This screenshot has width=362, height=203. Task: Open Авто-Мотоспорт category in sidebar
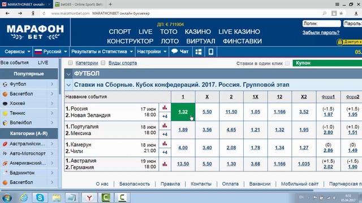coord(29,153)
